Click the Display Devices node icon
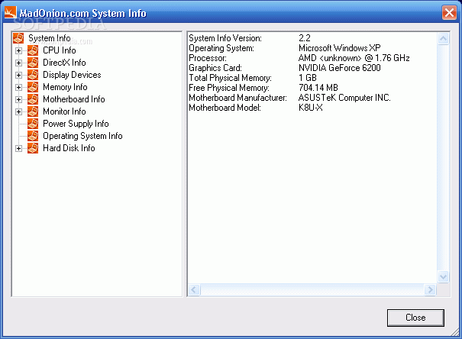Screen dimensions: 462x339 [x=33, y=75]
